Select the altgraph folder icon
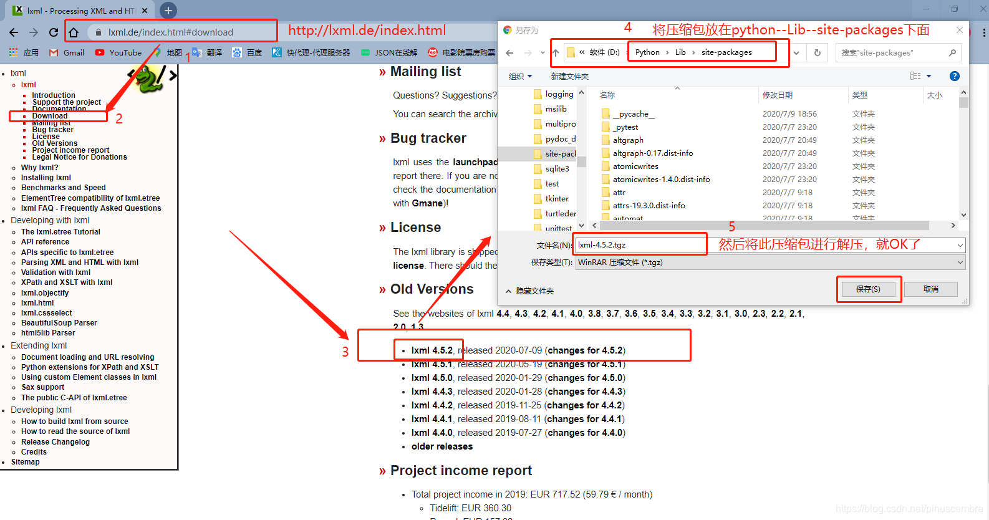Viewport: 989px width, 520px height. click(x=605, y=140)
